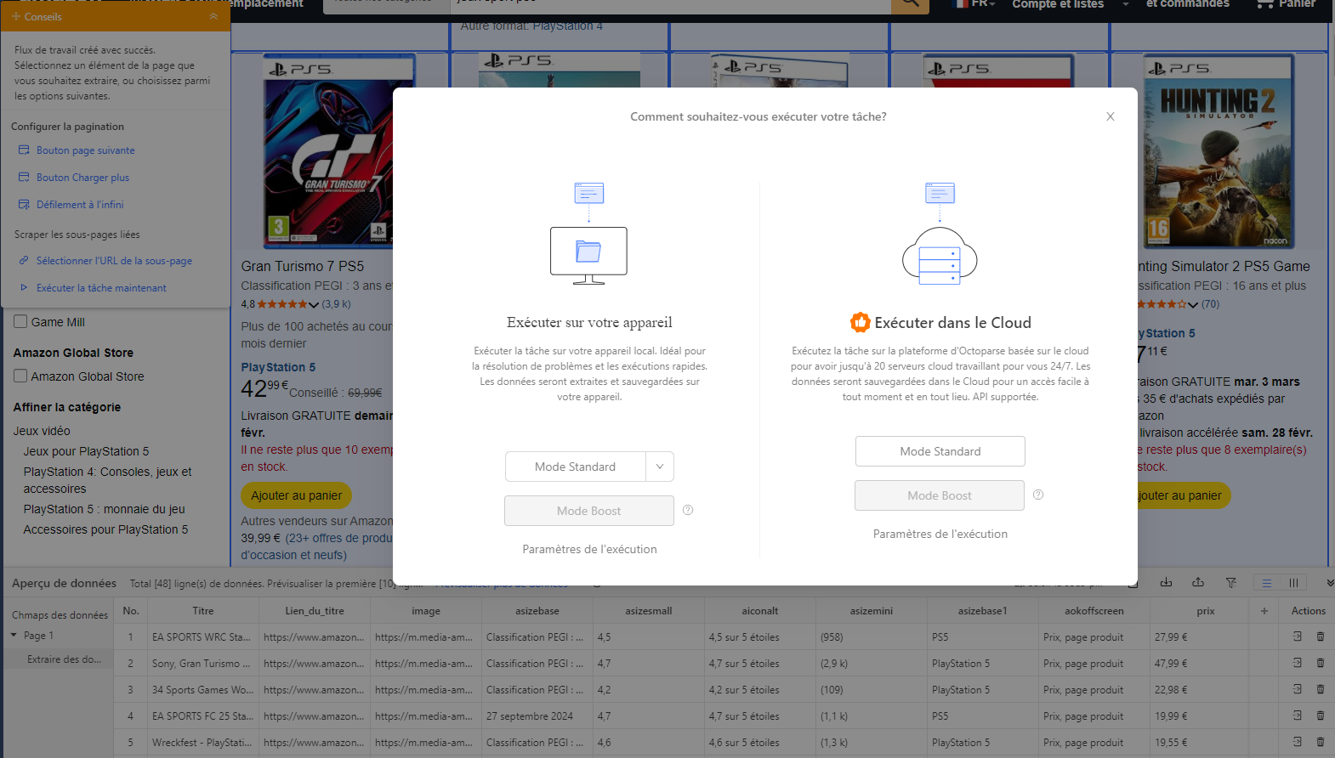Click move icon for row 3
1335x758 pixels.
point(1298,689)
